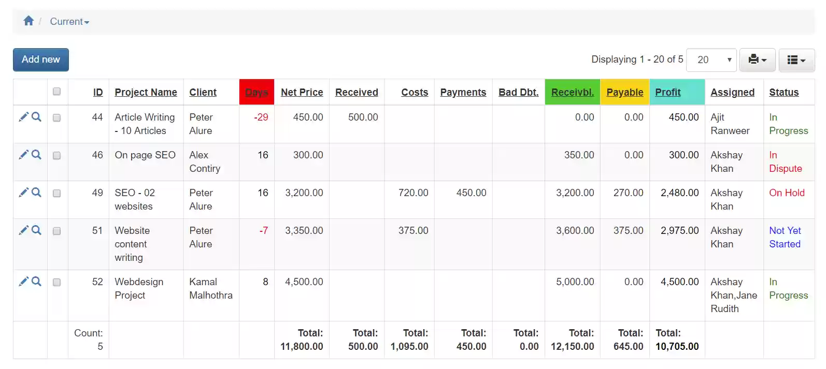Edit project 52 with the pencil icon
Image resolution: width=826 pixels, height=369 pixels.
23,282
